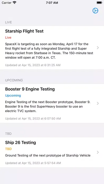Open settings via the gear icon

(x=95, y=11)
